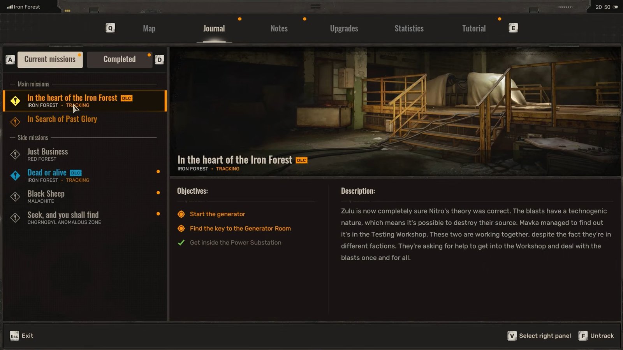Click the notification dot on the Tutorial tab
Image resolution: width=623 pixels, height=350 pixels.
click(x=500, y=19)
